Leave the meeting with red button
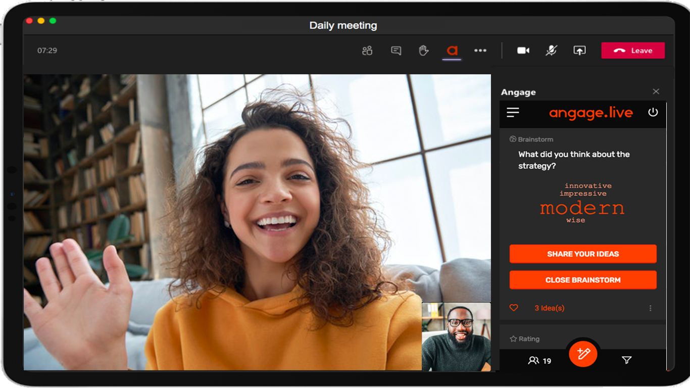The image size is (690, 388). 632,51
